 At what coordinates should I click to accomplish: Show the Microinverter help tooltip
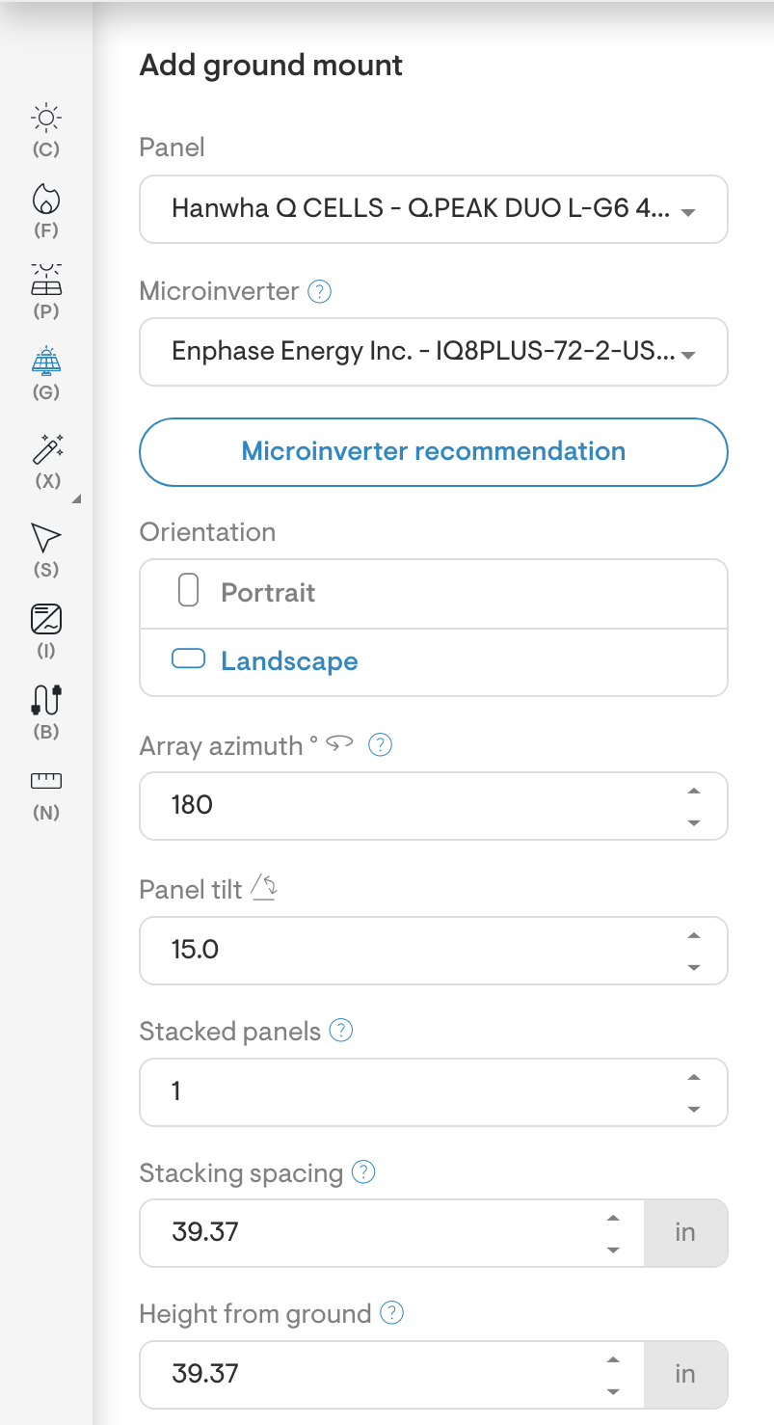click(319, 291)
